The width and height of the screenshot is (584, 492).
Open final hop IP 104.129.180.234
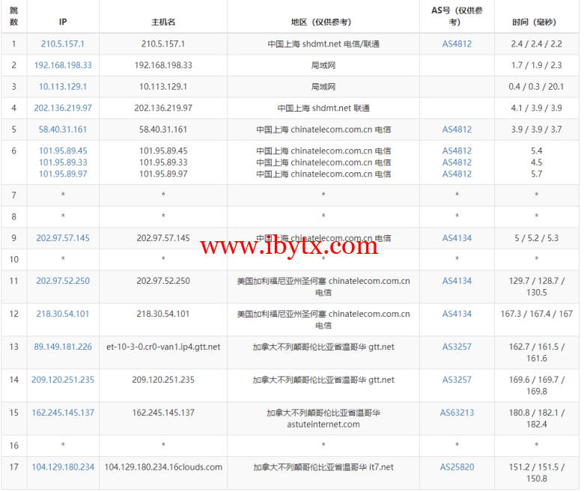[x=63, y=467]
